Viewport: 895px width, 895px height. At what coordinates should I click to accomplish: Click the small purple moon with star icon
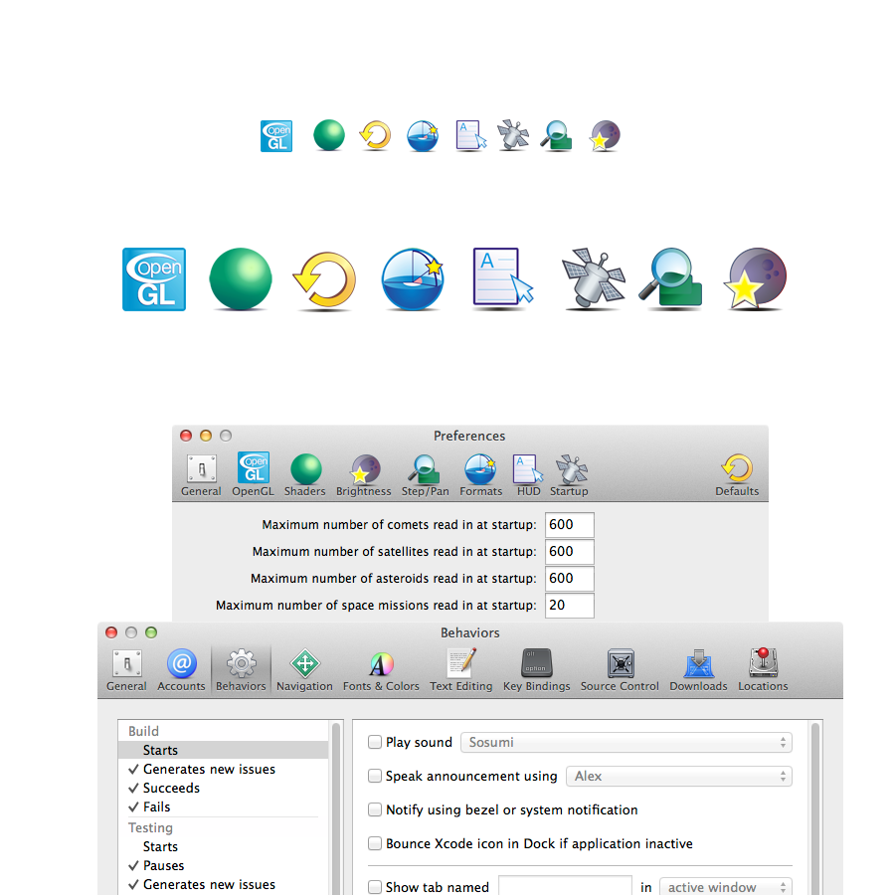pyautogui.click(x=605, y=135)
